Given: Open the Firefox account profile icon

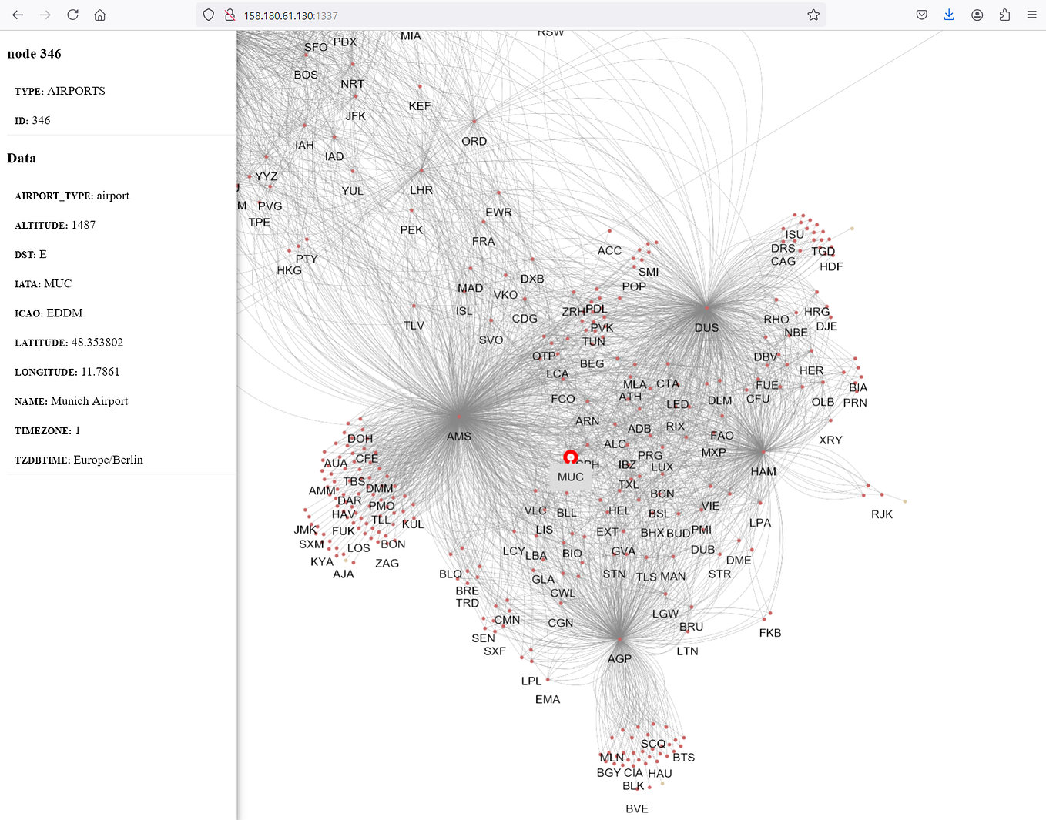Looking at the screenshot, I should [977, 15].
